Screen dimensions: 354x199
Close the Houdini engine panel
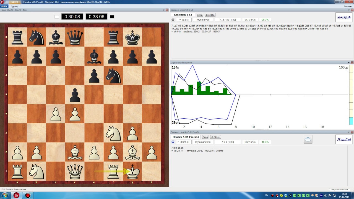[x=352, y=132]
